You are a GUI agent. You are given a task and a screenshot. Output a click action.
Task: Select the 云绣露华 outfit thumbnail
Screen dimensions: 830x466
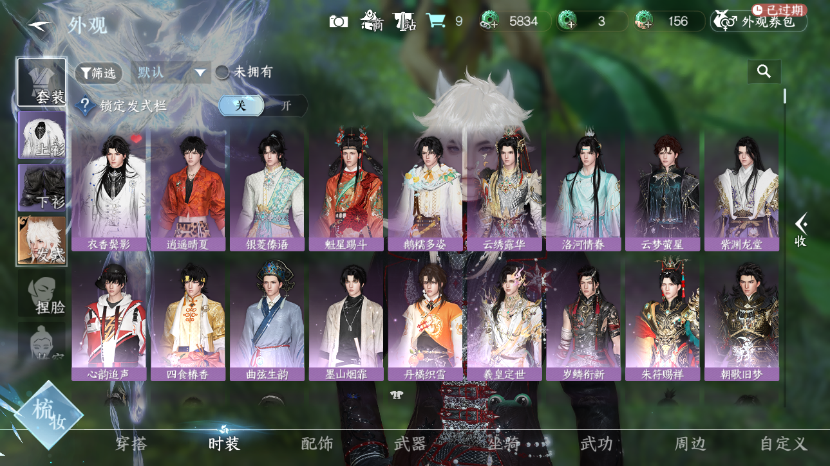click(x=504, y=191)
